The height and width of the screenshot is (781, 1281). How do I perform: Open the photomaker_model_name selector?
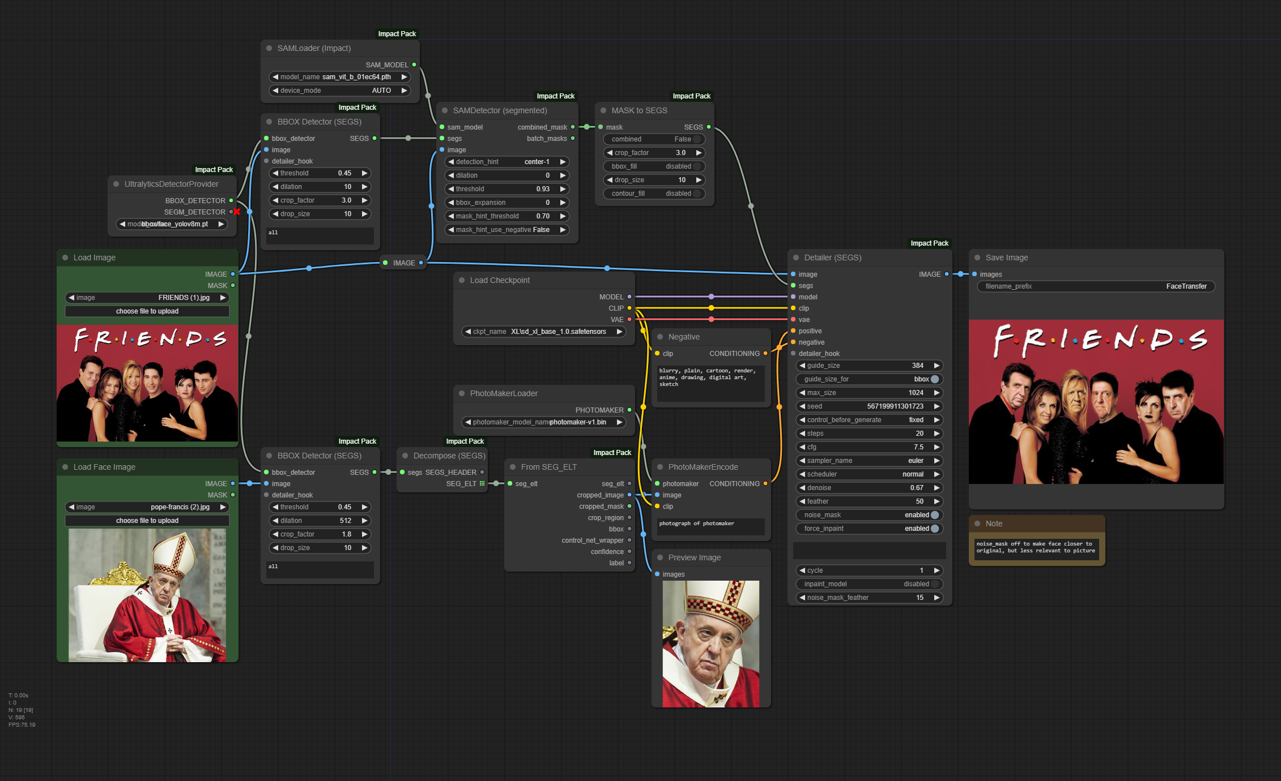(544, 422)
